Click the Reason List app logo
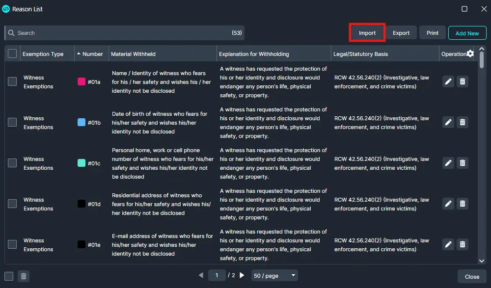 [6, 9]
